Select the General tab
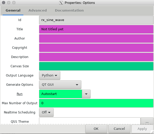Image resolution: width=154 pixels, height=134 pixels. click(x=13, y=11)
